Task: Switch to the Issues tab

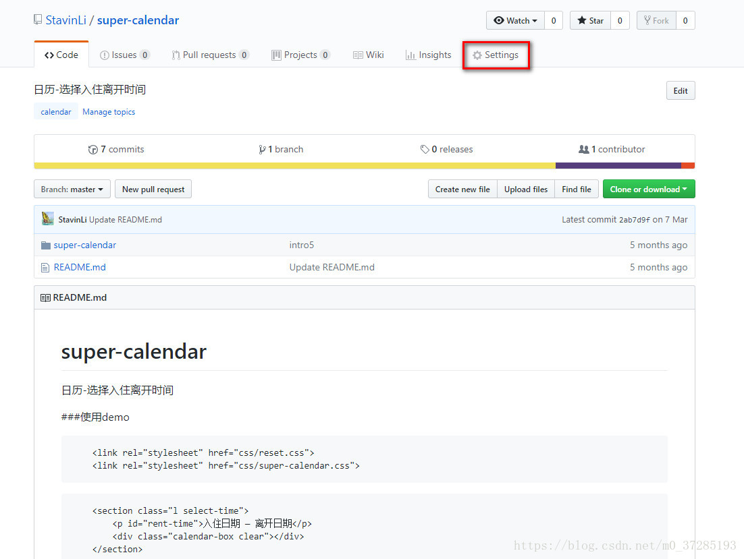Action: 125,55
